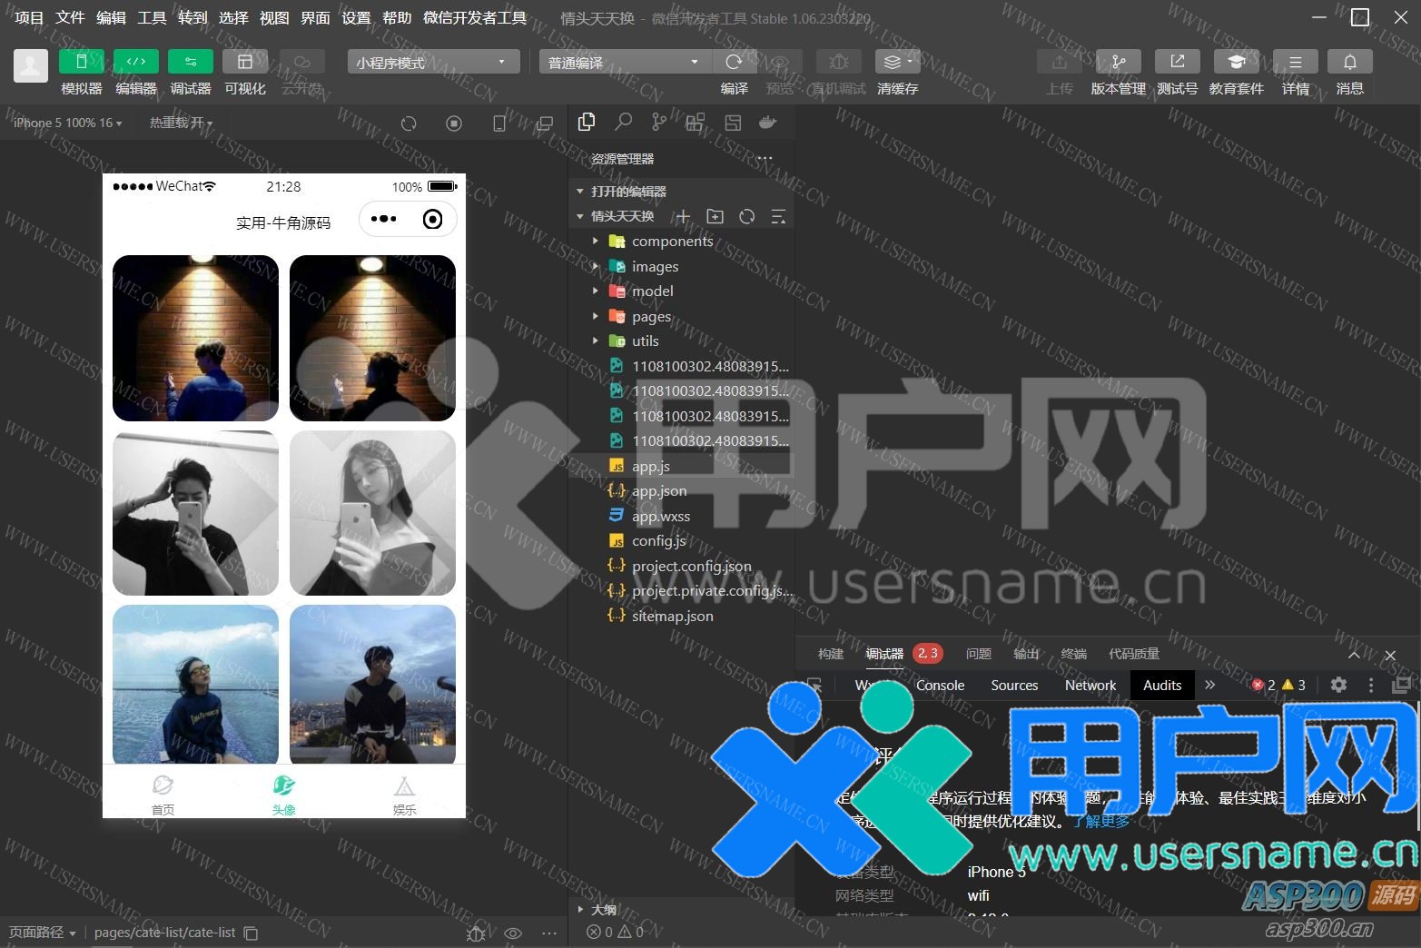The image size is (1421, 948).
Task: Toggle the 模拟器 simulator panel button
Action: tap(81, 62)
